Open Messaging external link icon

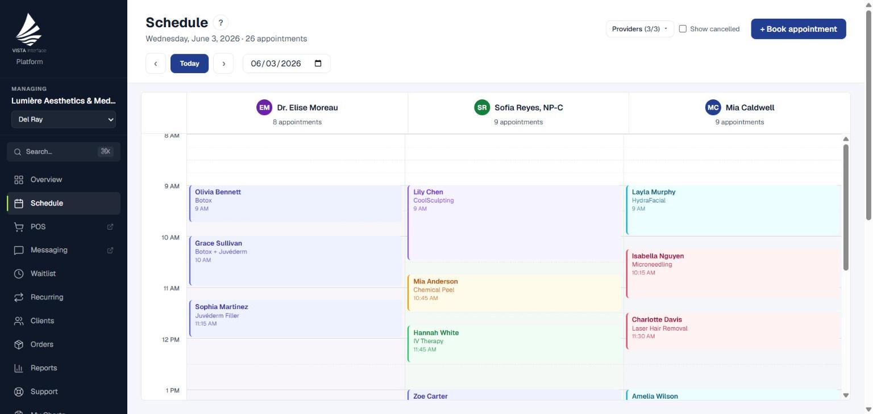(110, 250)
